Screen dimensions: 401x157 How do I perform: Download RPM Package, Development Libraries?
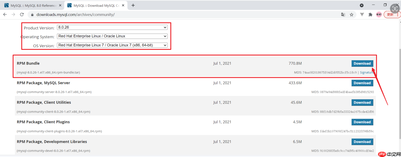362,142
